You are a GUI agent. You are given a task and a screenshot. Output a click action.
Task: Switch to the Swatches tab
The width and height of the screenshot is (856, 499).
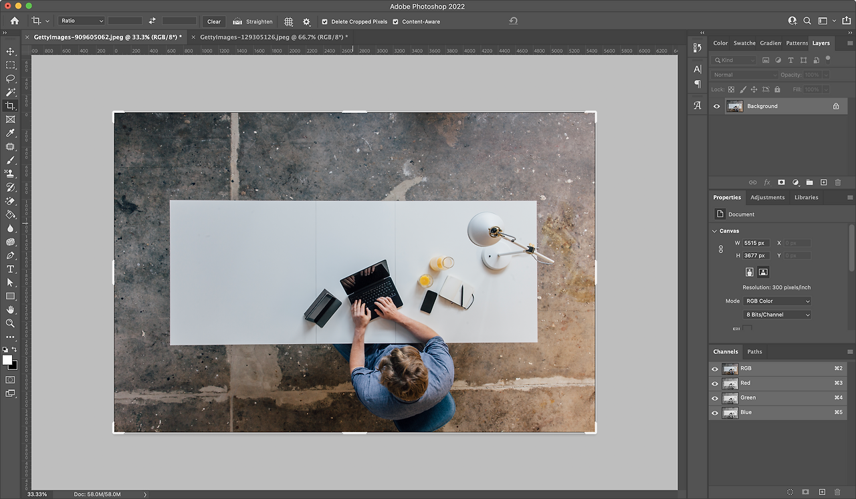744,43
